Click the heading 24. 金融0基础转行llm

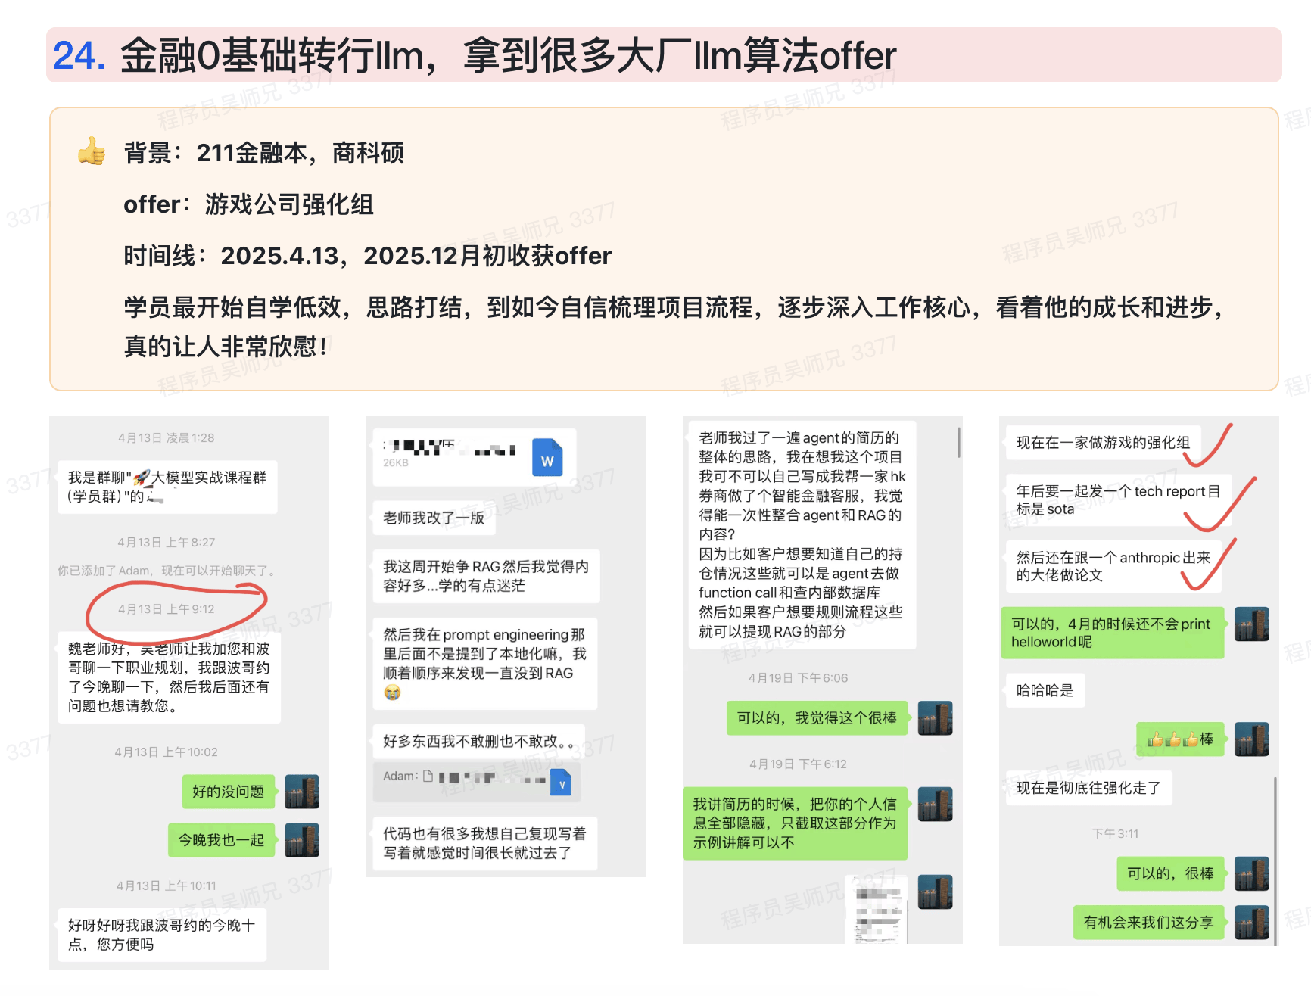[x=474, y=55]
